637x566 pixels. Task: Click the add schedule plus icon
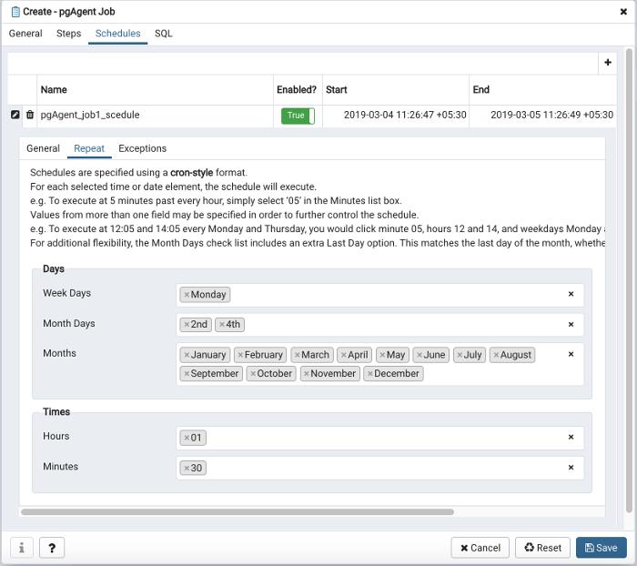pos(608,63)
